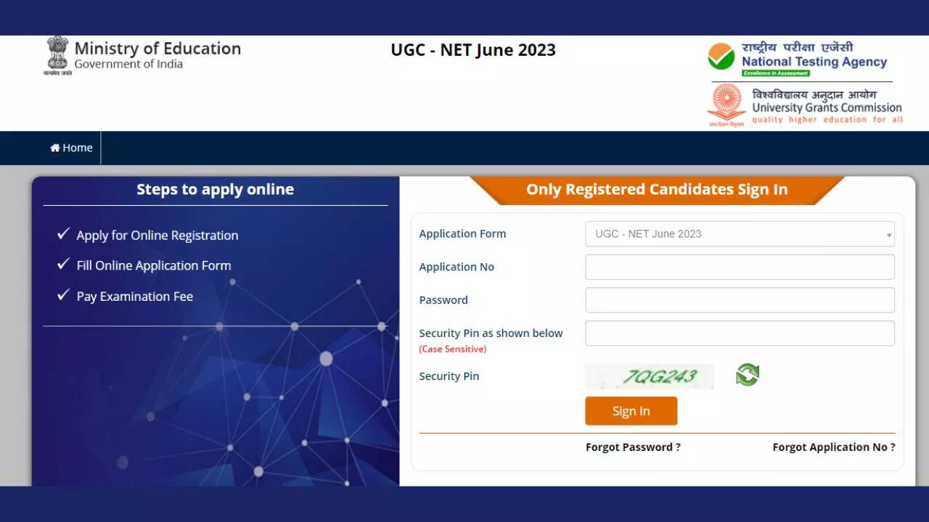Click the Fill Online Application Form checkmark
This screenshot has width=929, height=522.
[x=63, y=265]
